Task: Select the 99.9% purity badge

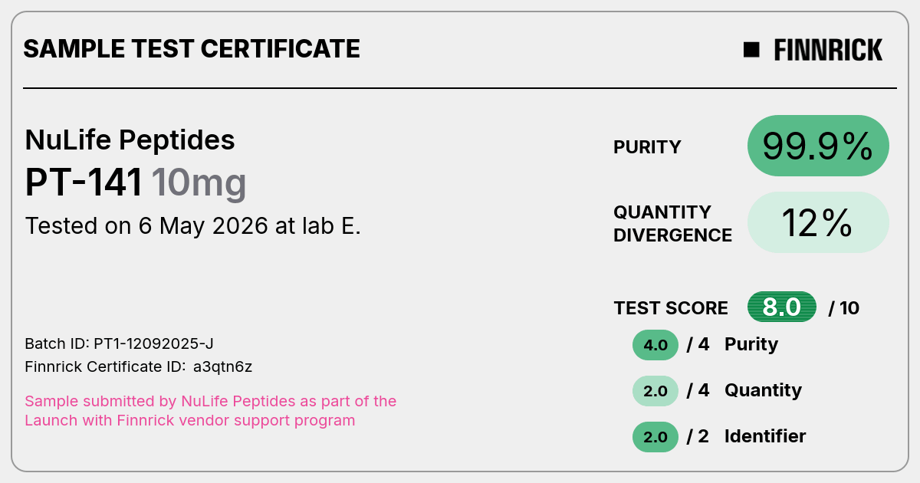Action: (x=818, y=146)
